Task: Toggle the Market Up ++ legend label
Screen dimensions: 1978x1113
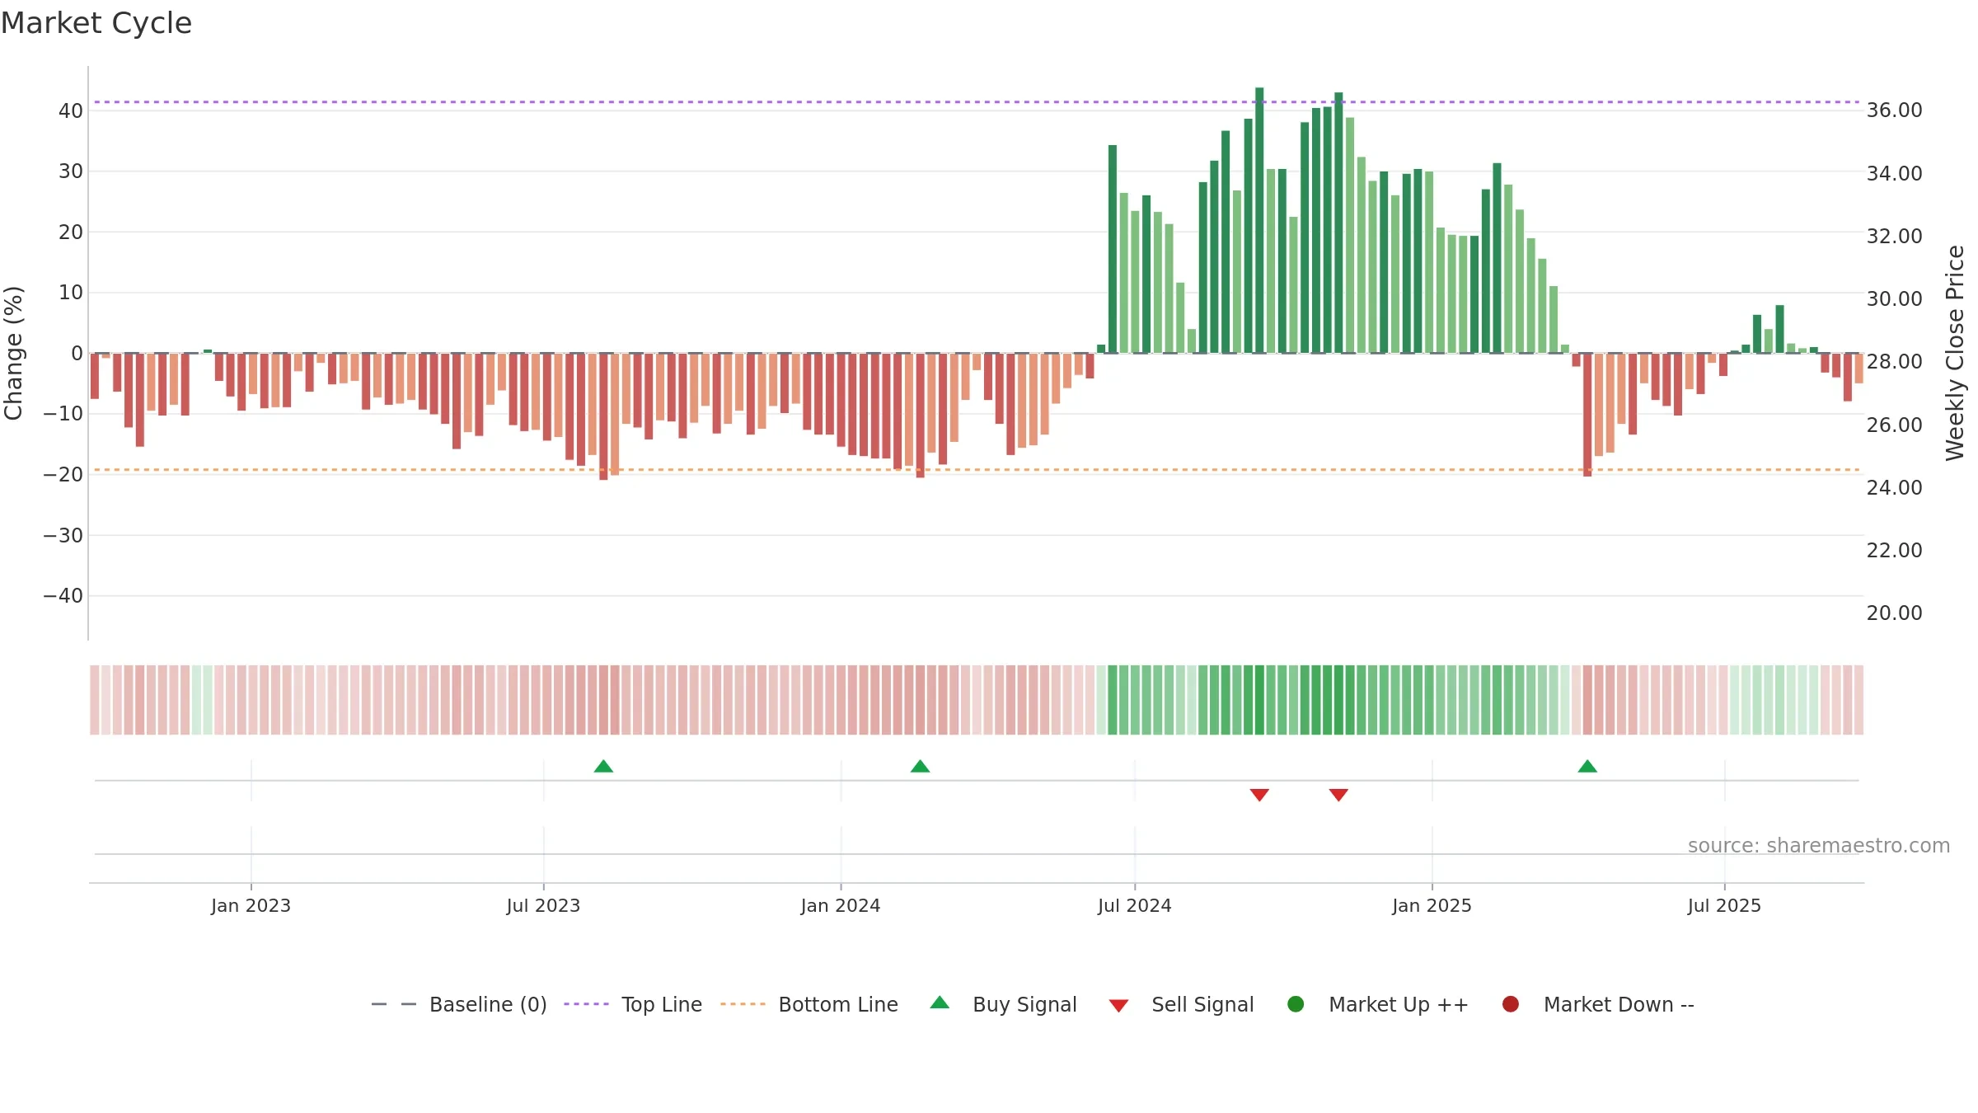Action: pos(1399,1004)
